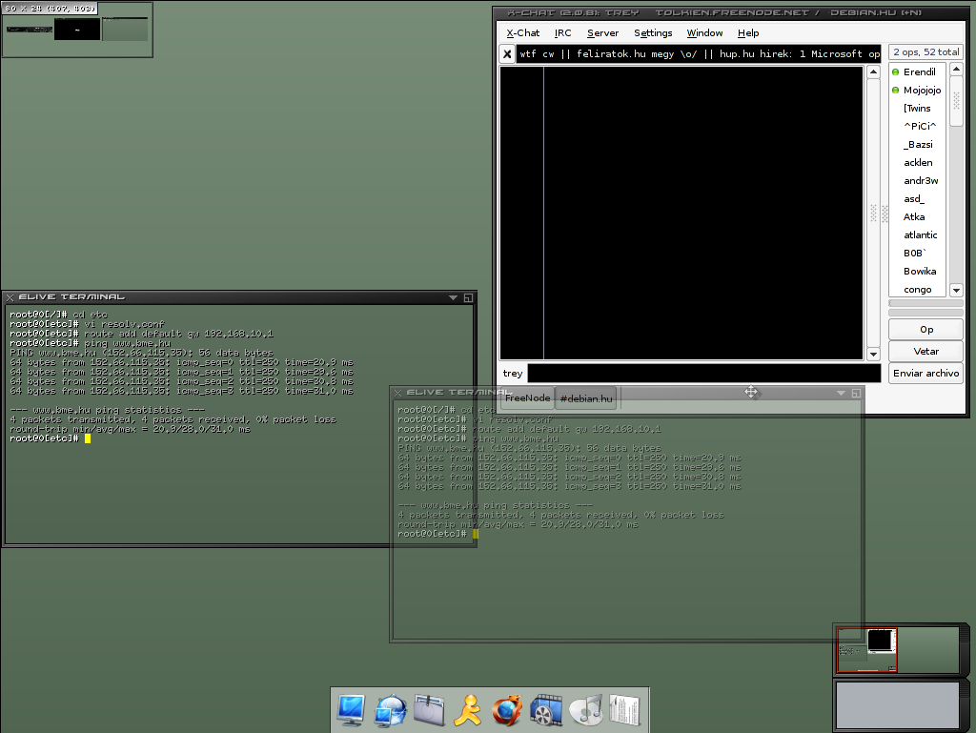Click the Vetar button
The height and width of the screenshot is (733, 976).
(x=926, y=351)
